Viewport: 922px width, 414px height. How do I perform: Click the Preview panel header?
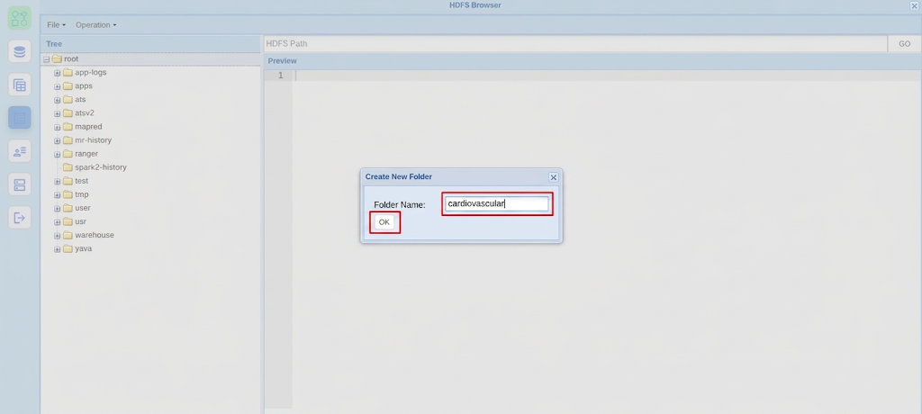click(x=592, y=60)
